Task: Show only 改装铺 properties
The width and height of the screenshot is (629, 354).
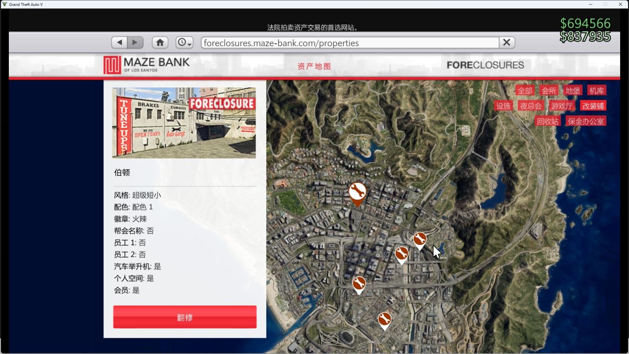Action: [593, 106]
